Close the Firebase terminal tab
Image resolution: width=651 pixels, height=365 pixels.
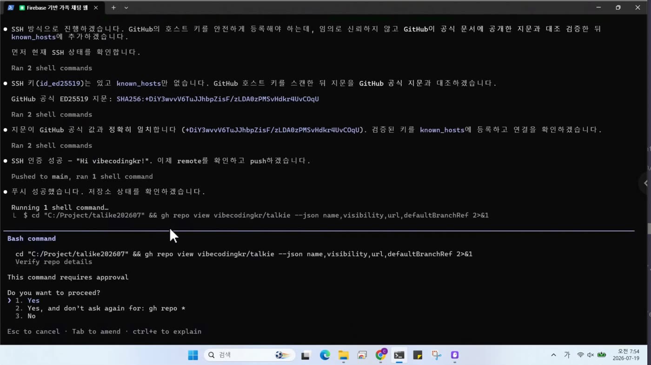click(96, 8)
